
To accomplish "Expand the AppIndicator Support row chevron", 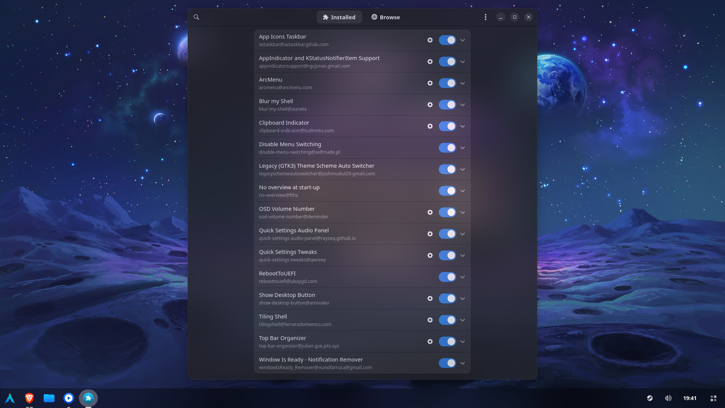I will (x=463, y=62).
